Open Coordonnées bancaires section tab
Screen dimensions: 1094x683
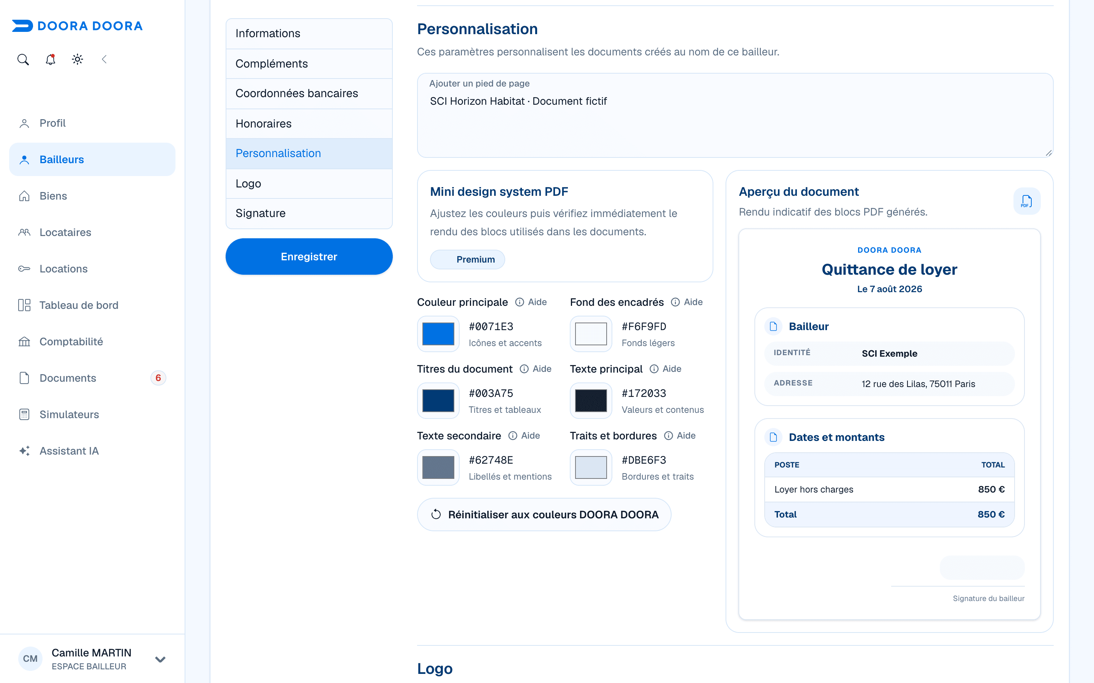pyautogui.click(x=309, y=93)
